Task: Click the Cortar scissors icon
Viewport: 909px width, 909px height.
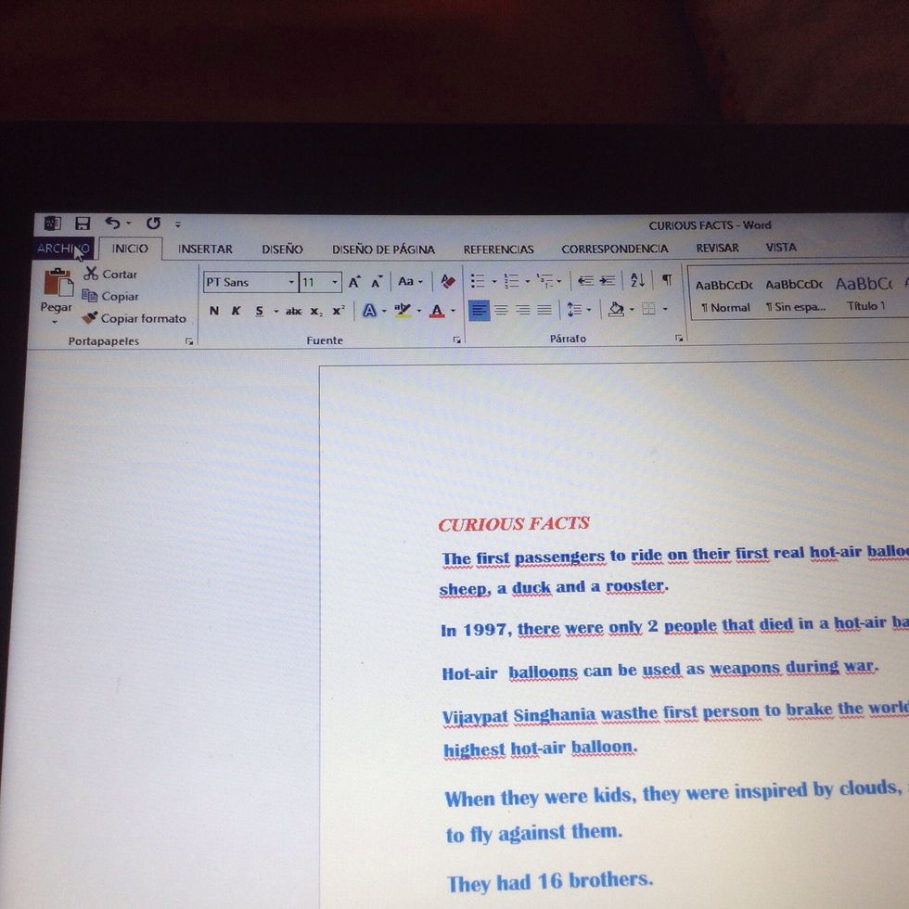Action: pos(91,274)
